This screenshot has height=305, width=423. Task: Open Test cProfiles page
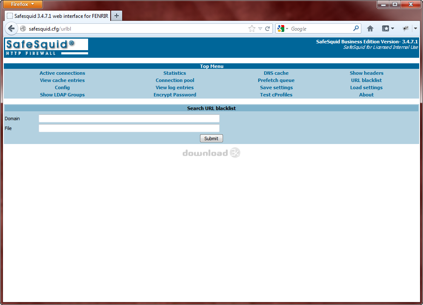click(x=276, y=95)
